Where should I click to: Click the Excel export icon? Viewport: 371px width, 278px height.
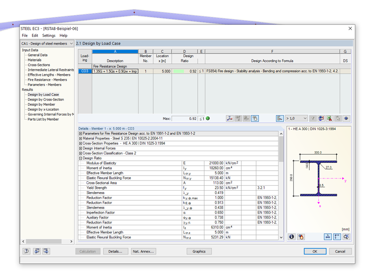pos(330,119)
